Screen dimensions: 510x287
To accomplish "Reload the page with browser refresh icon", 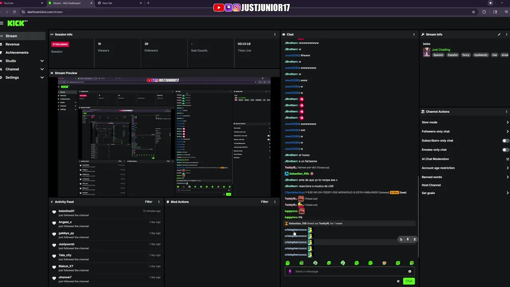I will [x=14, y=12].
